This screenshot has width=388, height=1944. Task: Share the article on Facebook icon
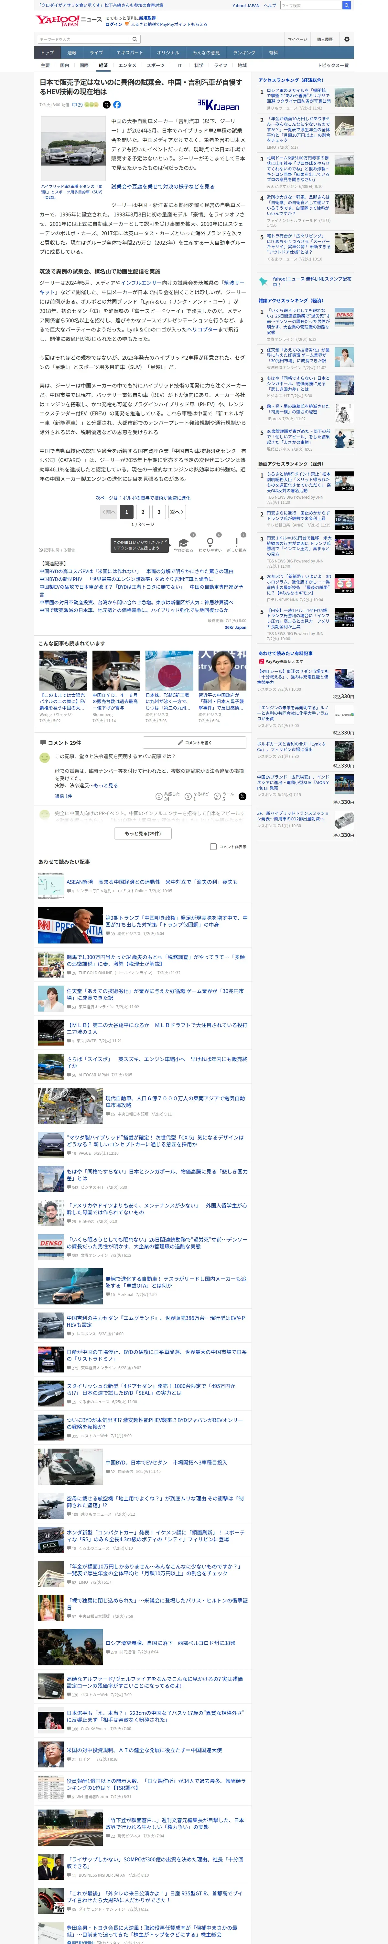click(x=117, y=105)
